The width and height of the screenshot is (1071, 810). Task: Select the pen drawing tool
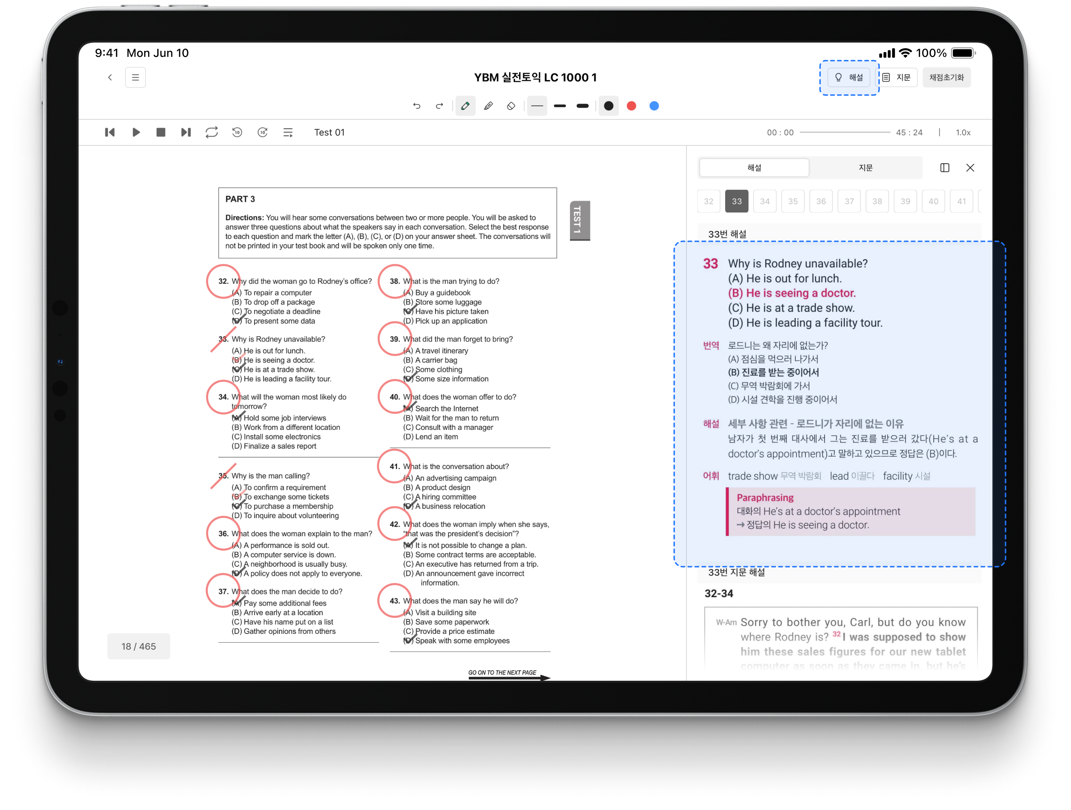[x=465, y=106]
